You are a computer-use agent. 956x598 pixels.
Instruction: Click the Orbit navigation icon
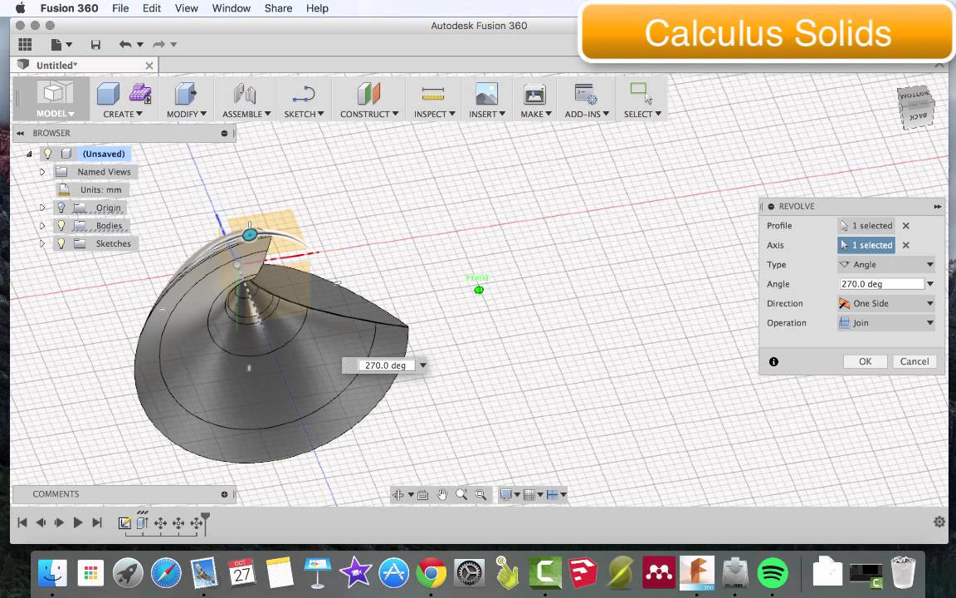pos(398,495)
